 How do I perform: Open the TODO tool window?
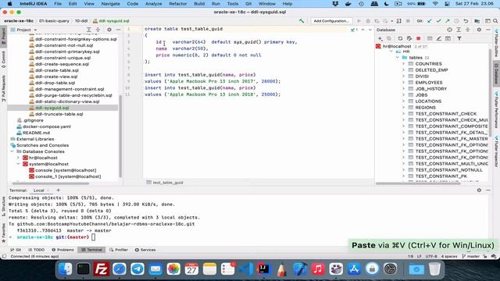37,250
